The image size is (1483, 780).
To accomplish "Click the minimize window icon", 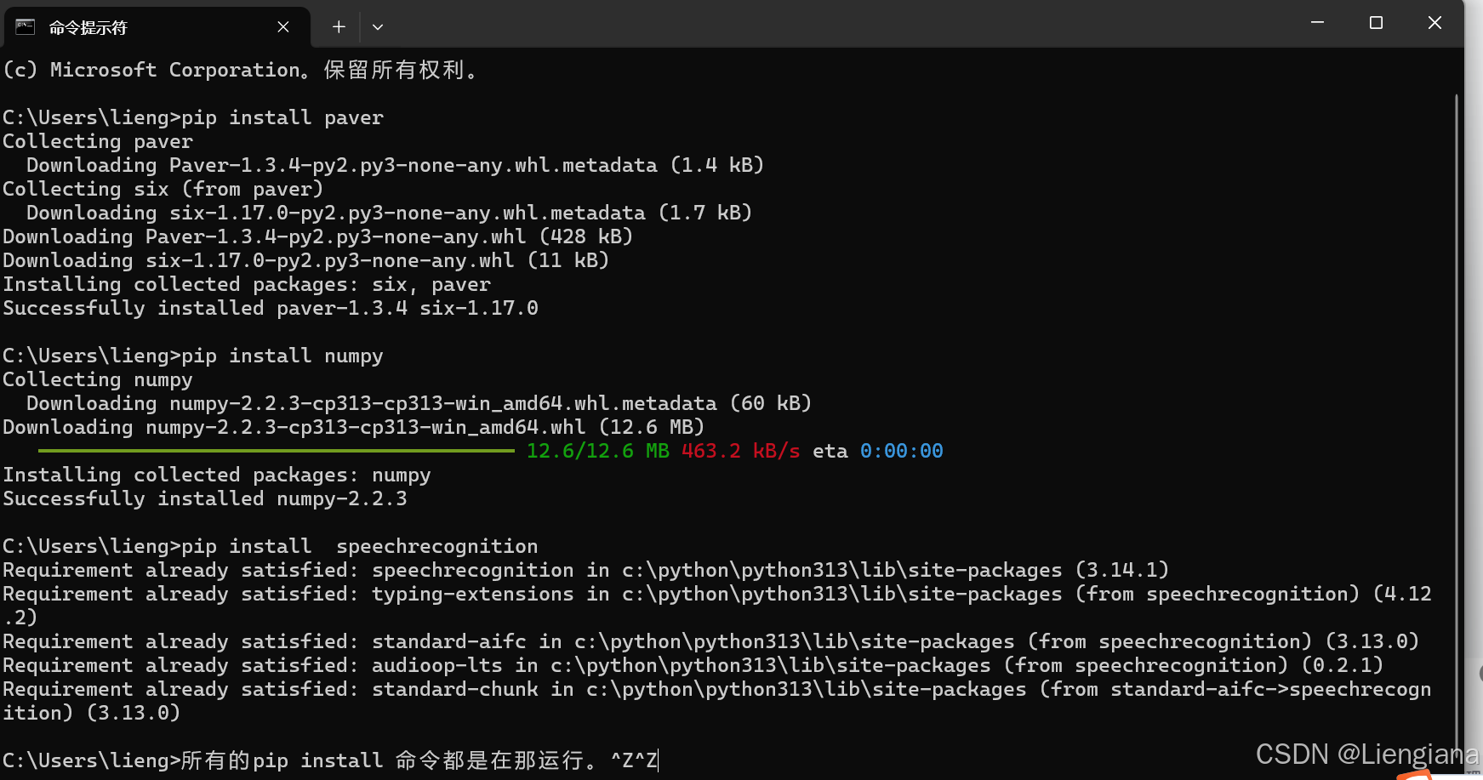I will [x=1317, y=23].
